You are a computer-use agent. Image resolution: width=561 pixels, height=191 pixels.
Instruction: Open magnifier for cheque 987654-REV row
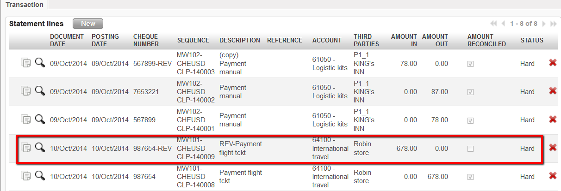[x=40, y=148]
